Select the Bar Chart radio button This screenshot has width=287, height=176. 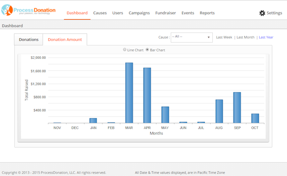pos(147,50)
